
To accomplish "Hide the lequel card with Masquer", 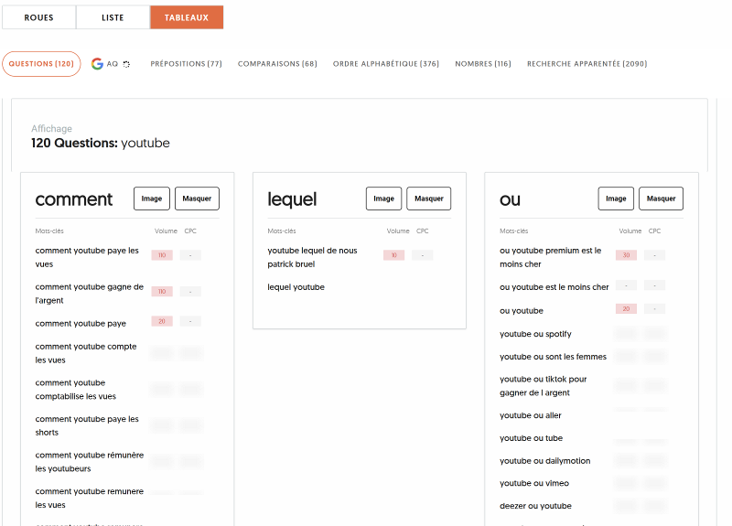I will [428, 199].
